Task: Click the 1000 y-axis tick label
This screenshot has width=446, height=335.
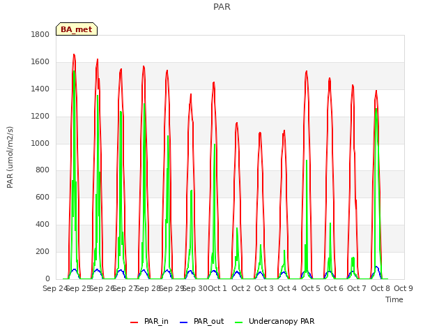Action: (40, 143)
